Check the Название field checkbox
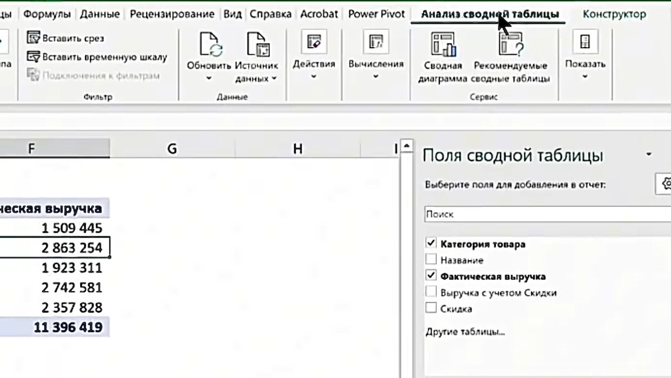The image size is (671, 378). pos(431,259)
